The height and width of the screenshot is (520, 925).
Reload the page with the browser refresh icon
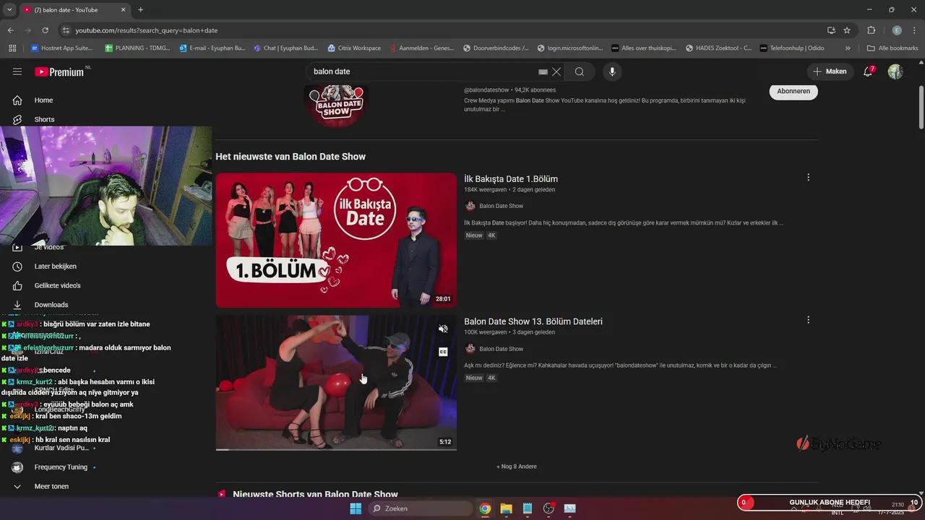(x=46, y=30)
